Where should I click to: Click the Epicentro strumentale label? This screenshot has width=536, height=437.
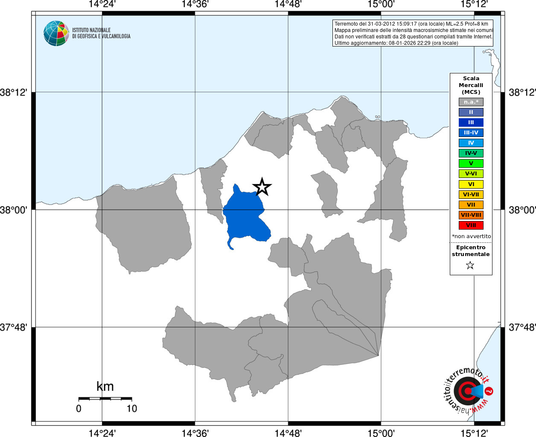pyautogui.click(x=471, y=251)
